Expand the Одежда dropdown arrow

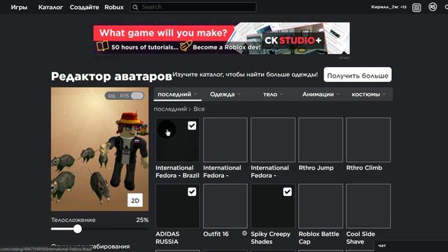tap(239, 94)
